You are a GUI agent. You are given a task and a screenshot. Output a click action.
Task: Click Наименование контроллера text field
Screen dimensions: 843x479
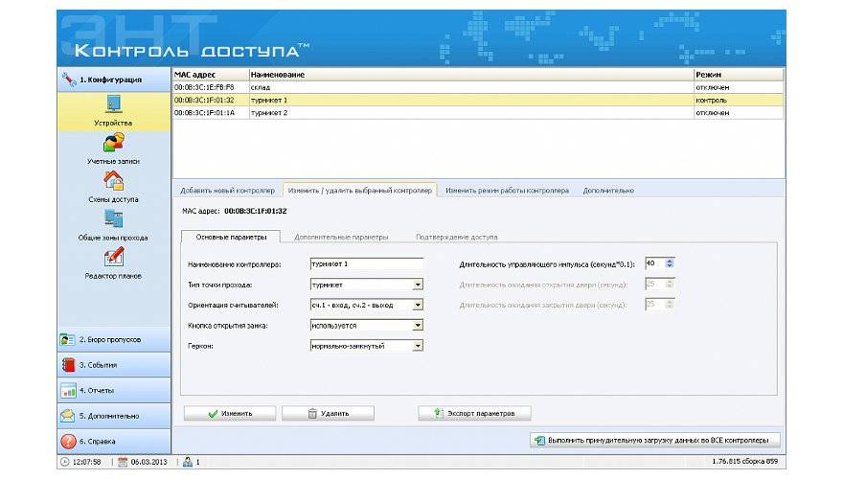click(x=366, y=263)
